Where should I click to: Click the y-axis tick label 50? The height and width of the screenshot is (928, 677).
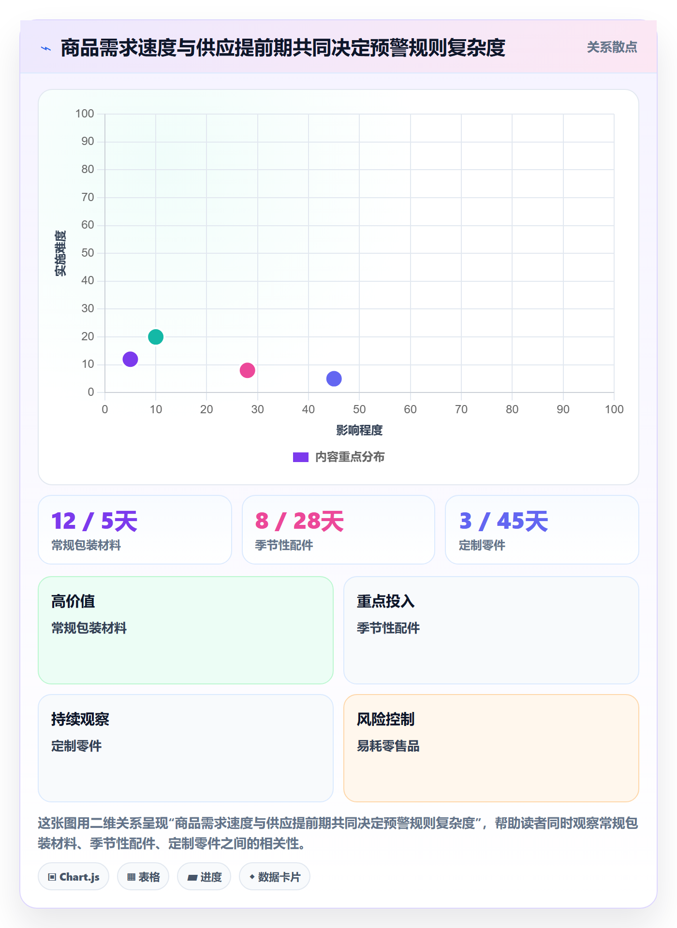(88, 253)
